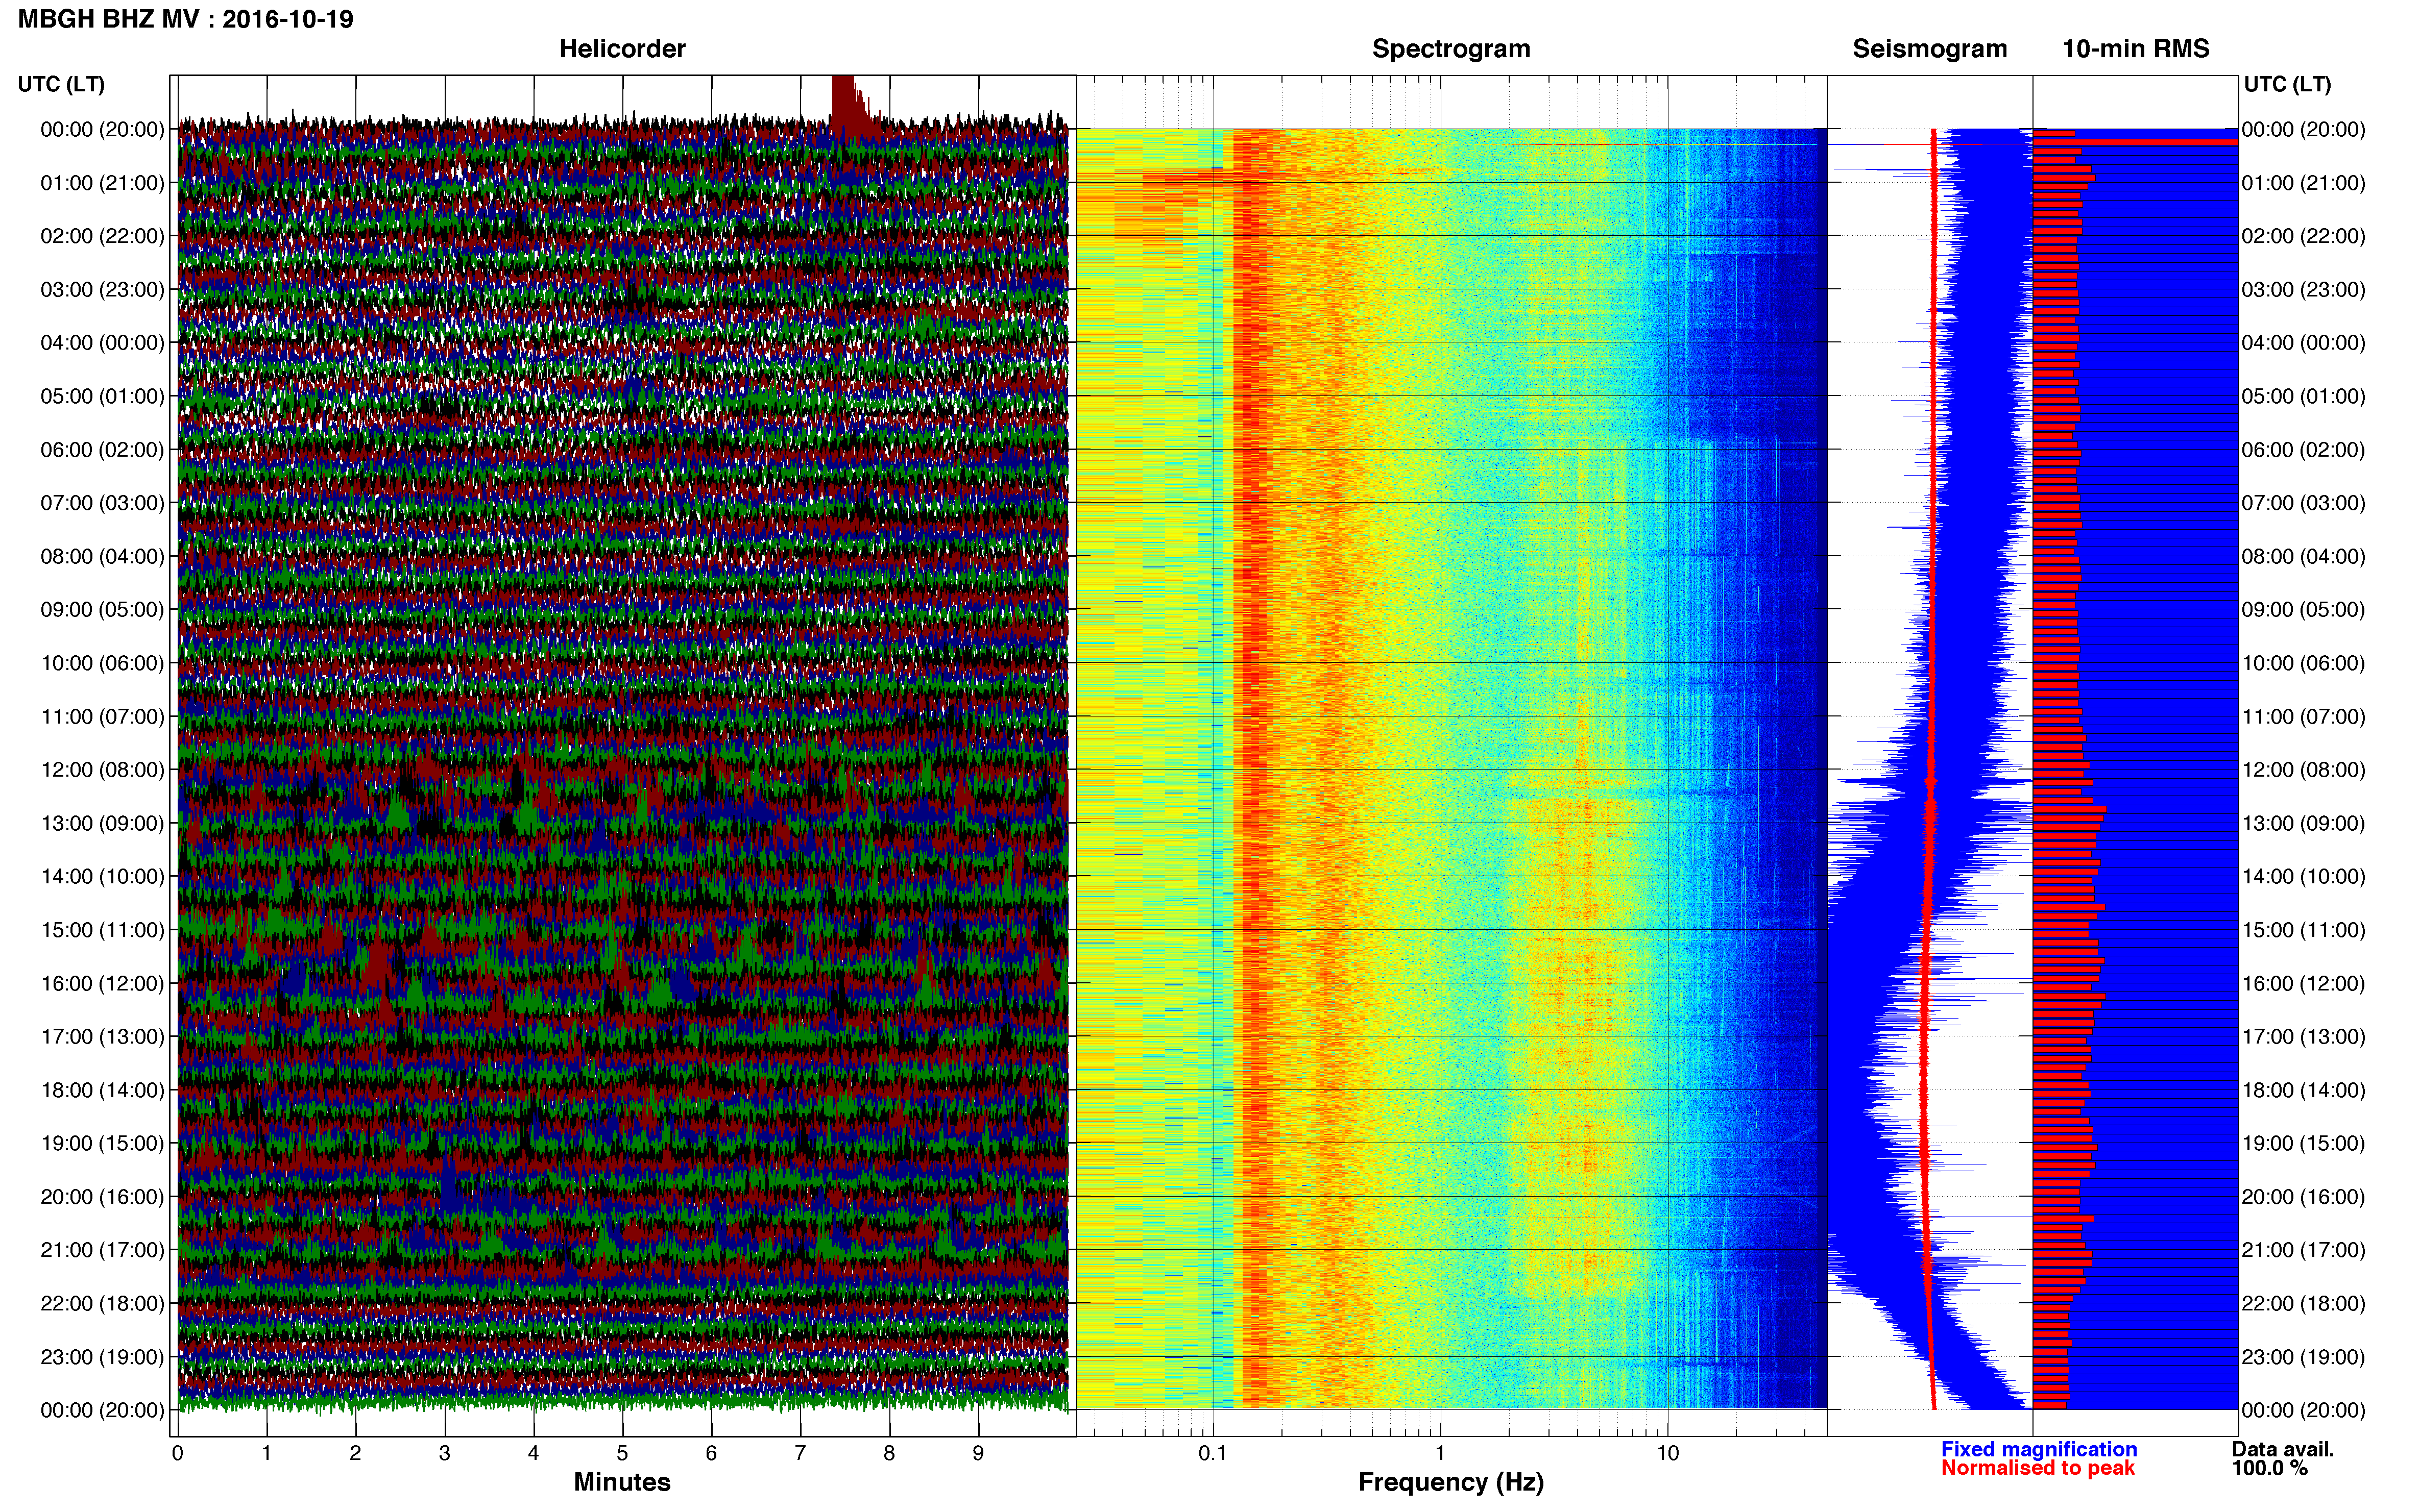Click right time label '17:00 (13:00)'
Screen dimensions: 2420x1512
[2303, 1036]
